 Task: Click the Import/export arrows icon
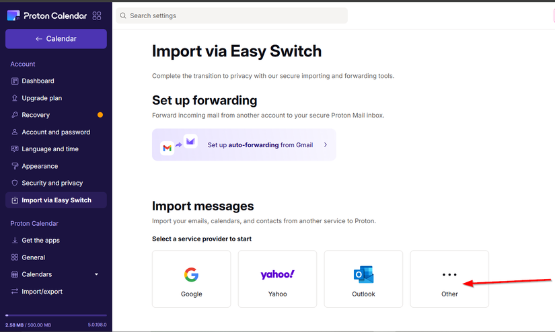coord(15,291)
